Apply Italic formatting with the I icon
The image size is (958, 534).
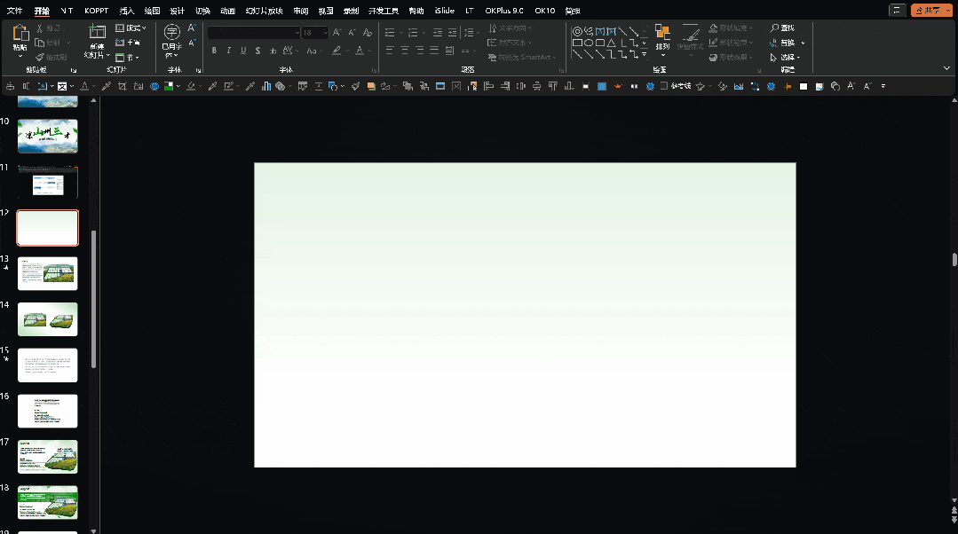point(228,51)
